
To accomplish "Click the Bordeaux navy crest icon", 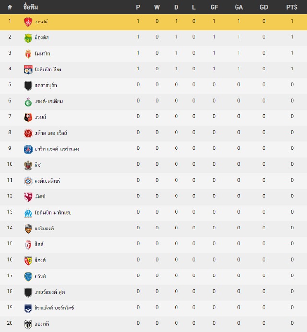I will (28, 309).
